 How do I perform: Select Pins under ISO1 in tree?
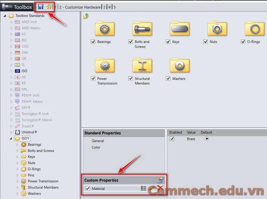coord(31,175)
